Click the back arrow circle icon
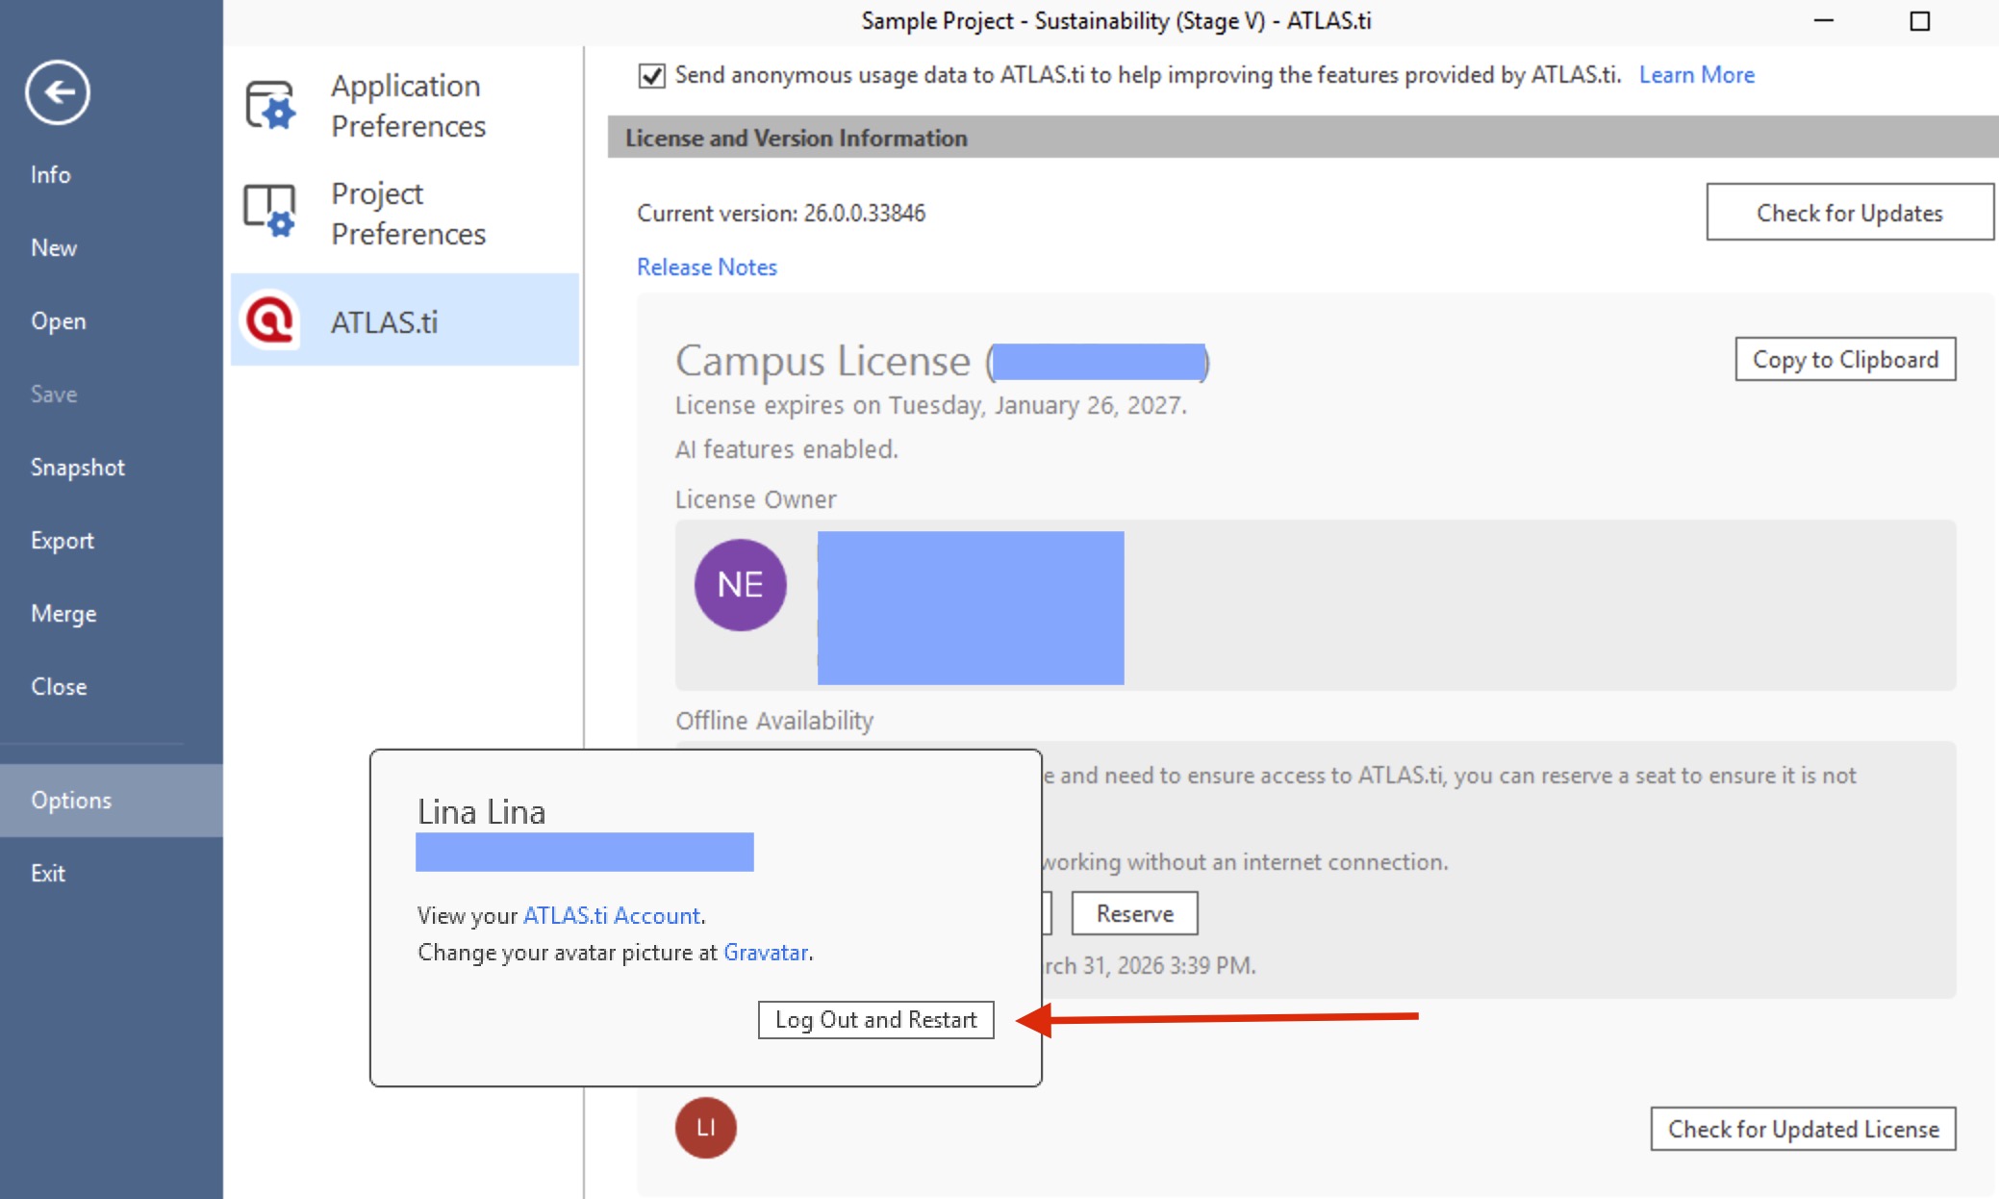The image size is (1999, 1199). [x=58, y=92]
